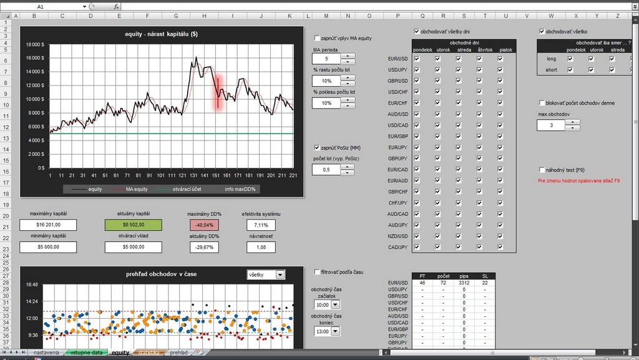Image resolution: width=639 pixels, height=360 pixels.
Task: Click the next sheet navigation arrow
Action: 17,353
